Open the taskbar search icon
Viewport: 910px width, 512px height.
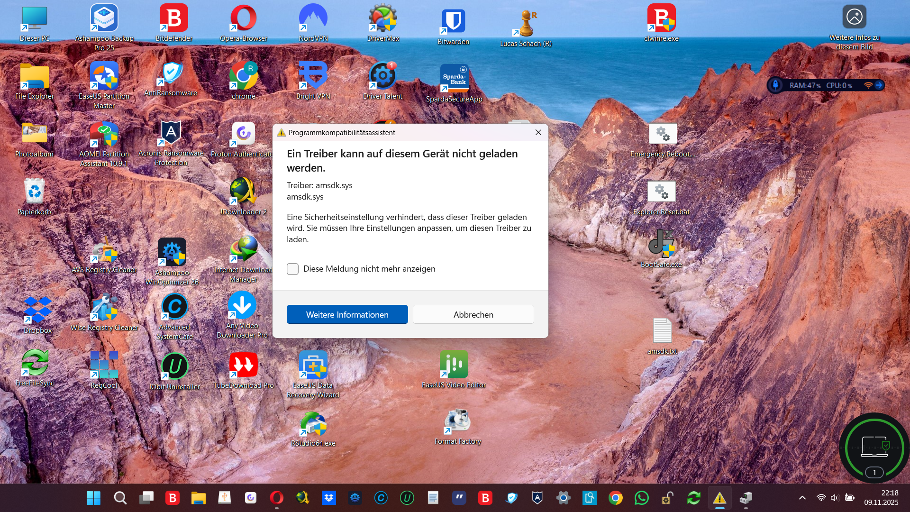pos(120,498)
